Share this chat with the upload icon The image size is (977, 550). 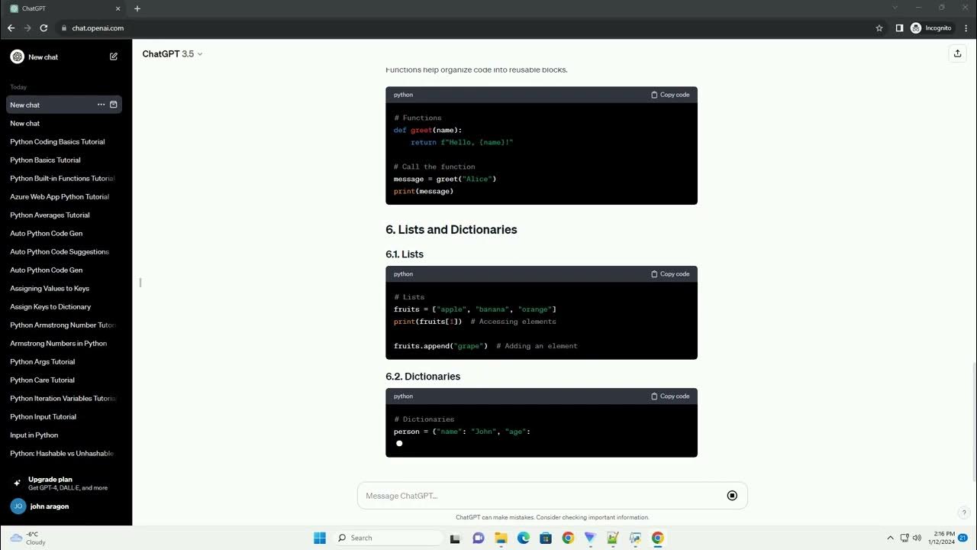click(957, 53)
